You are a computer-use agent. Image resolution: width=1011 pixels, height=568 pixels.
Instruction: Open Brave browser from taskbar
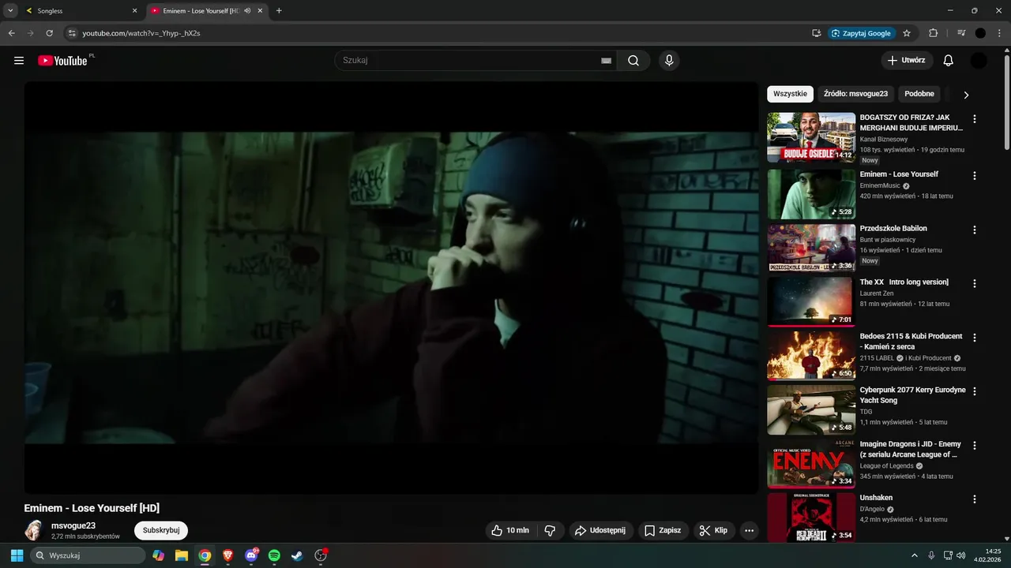pyautogui.click(x=228, y=555)
